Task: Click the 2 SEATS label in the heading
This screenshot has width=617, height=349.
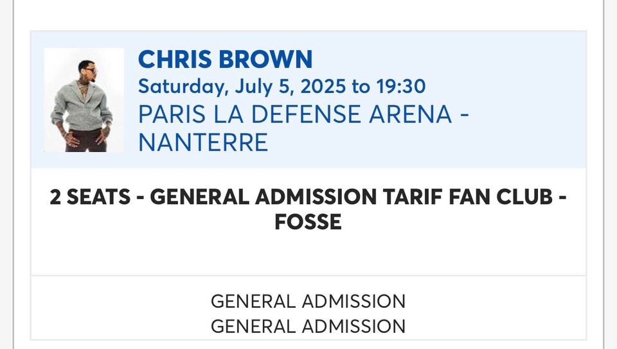Action: (90, 197)
